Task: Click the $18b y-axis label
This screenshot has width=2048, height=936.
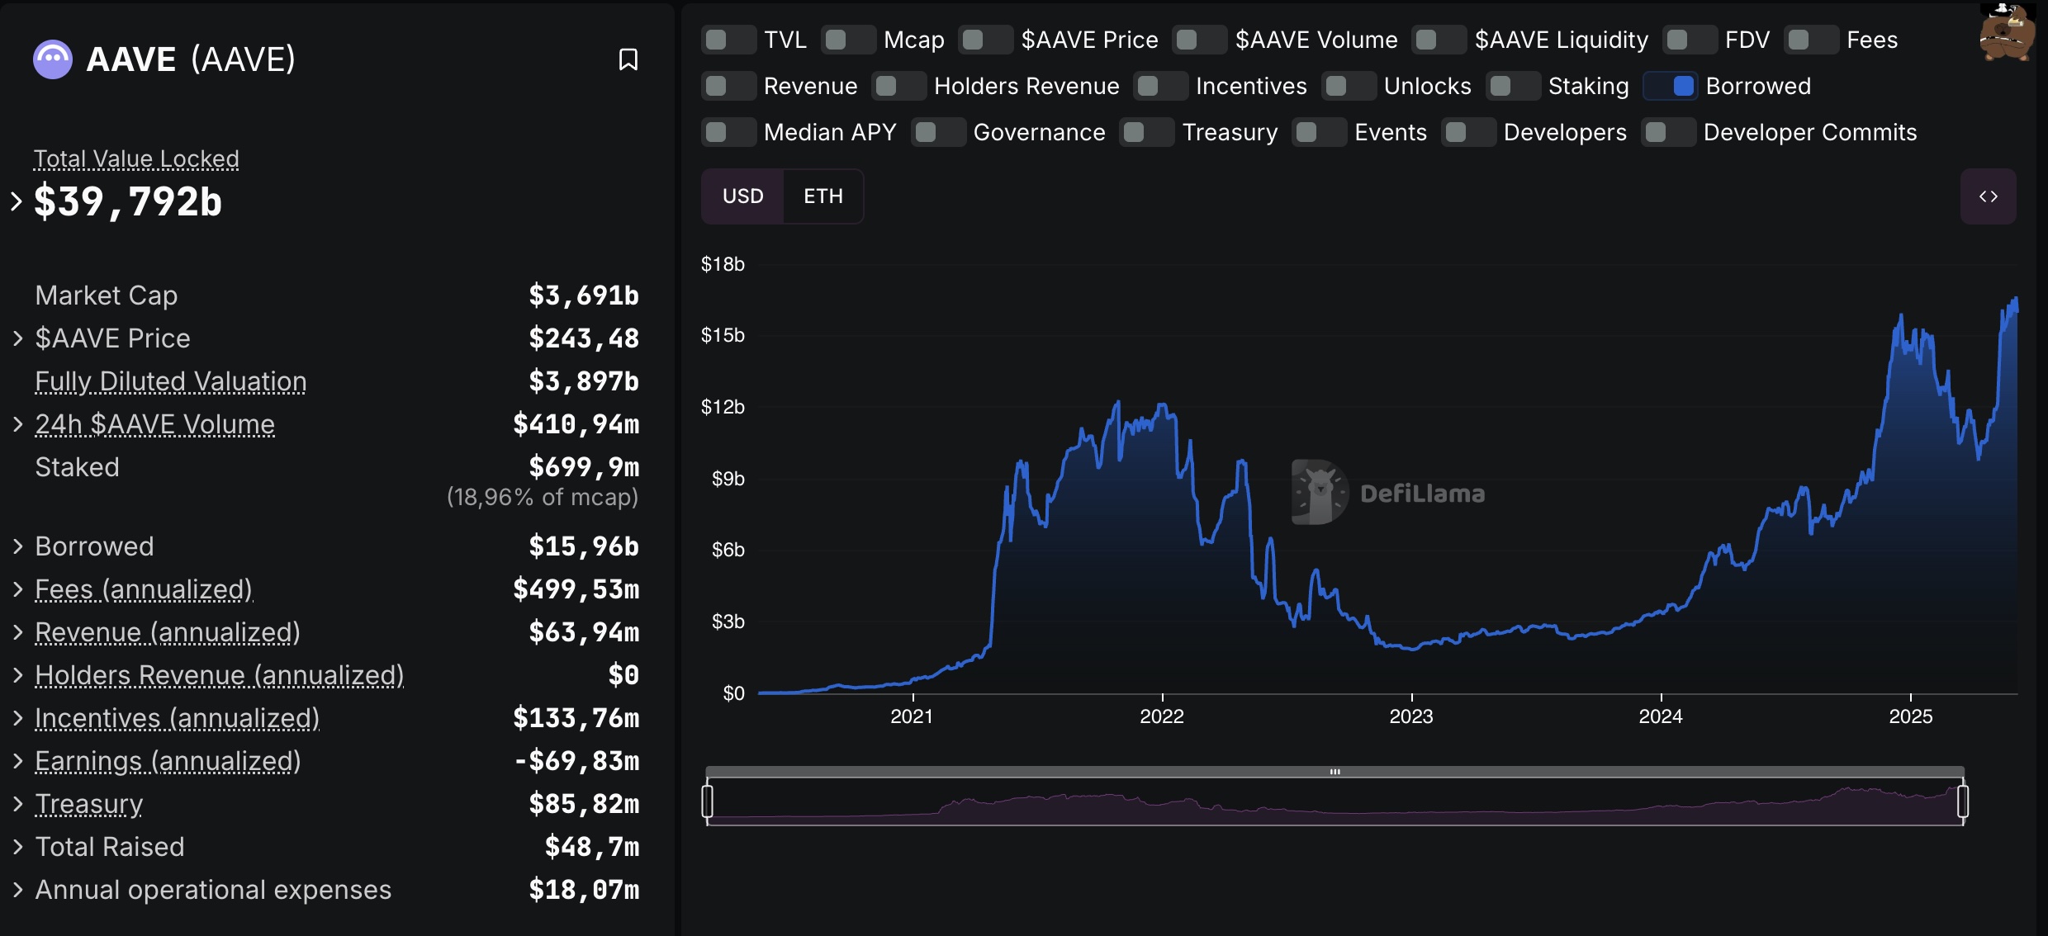Action: click(723, 264)
